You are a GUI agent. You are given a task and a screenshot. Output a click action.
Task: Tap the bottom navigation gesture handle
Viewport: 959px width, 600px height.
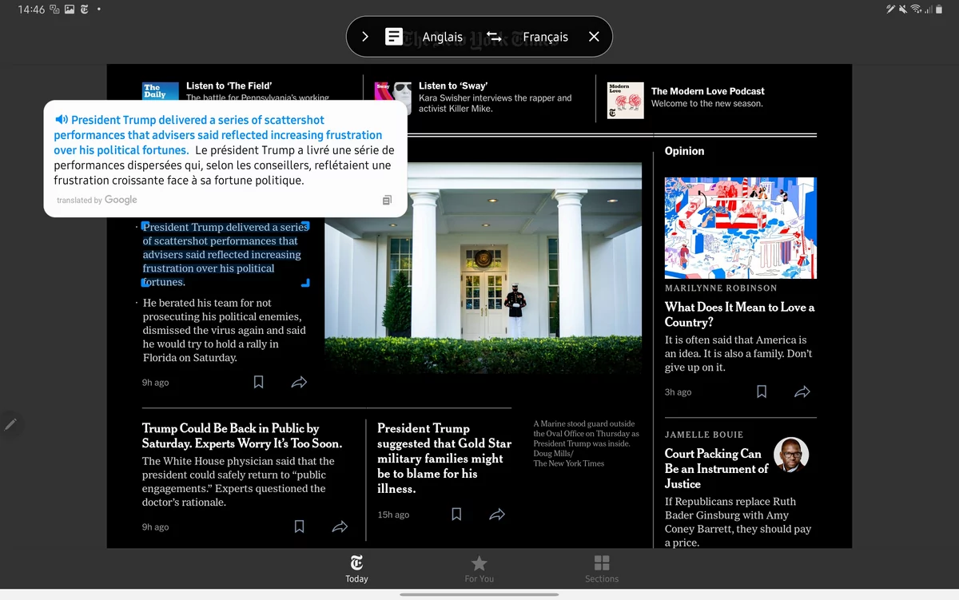(x=479, y=594)
